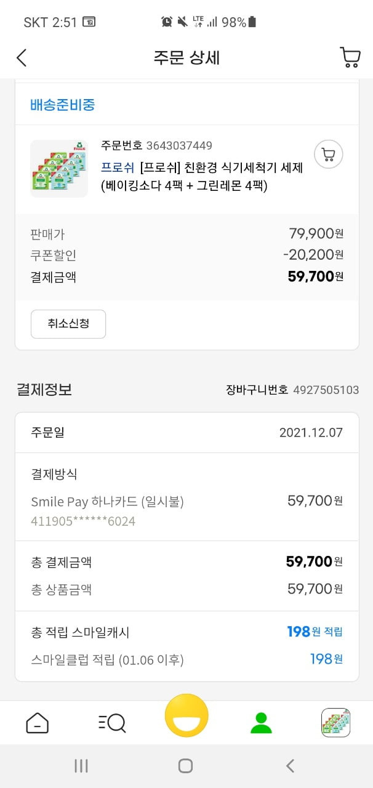Open category search icon in bottom bar

(x=112, y=722)
